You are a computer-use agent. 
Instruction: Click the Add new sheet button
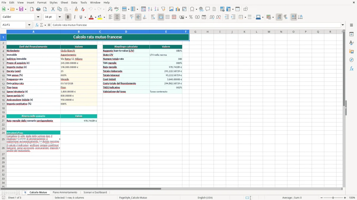(25, 193)
